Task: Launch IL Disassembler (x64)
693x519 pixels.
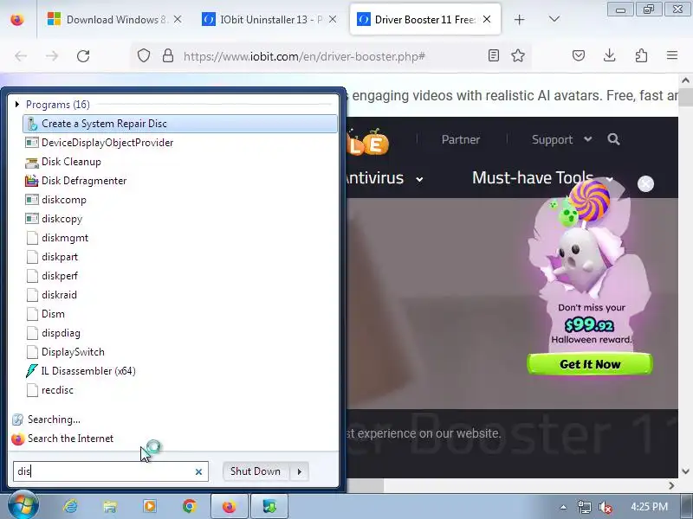Action: point(88,371)
